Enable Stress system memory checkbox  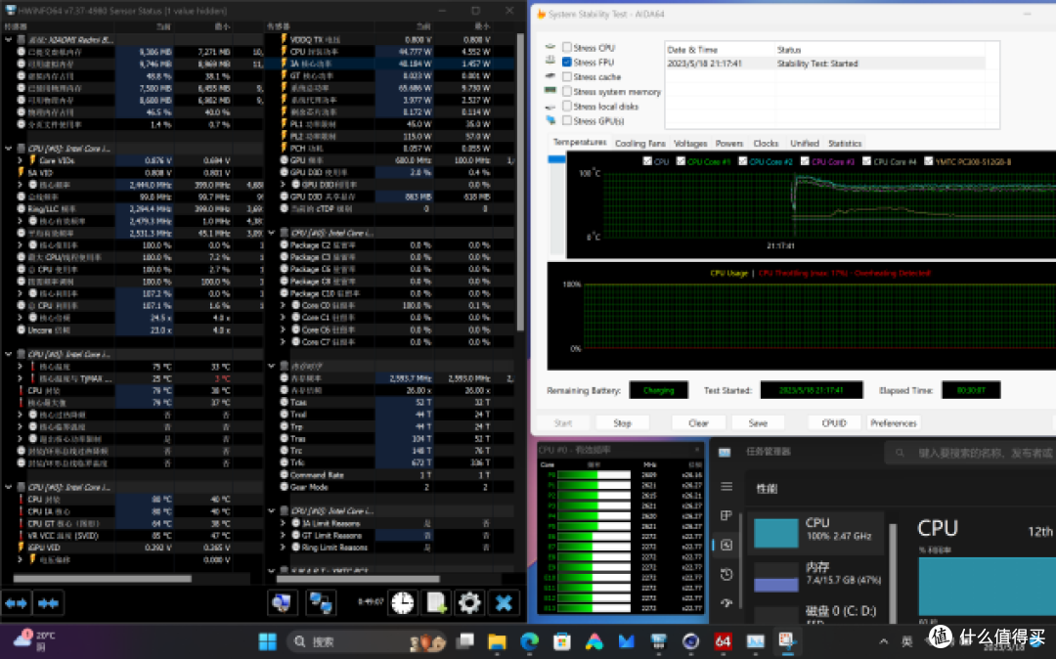coord(567,92)
